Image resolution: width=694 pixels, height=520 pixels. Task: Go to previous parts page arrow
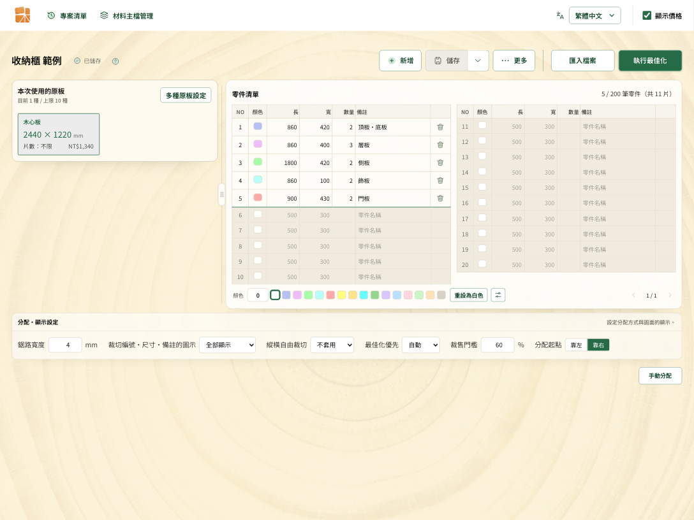(634, 295)
